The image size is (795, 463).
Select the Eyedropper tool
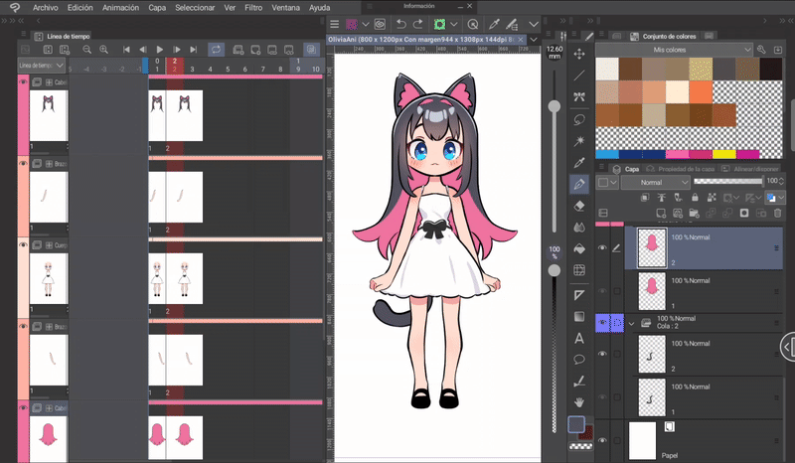pyautogui.click(x=579, y=162)
